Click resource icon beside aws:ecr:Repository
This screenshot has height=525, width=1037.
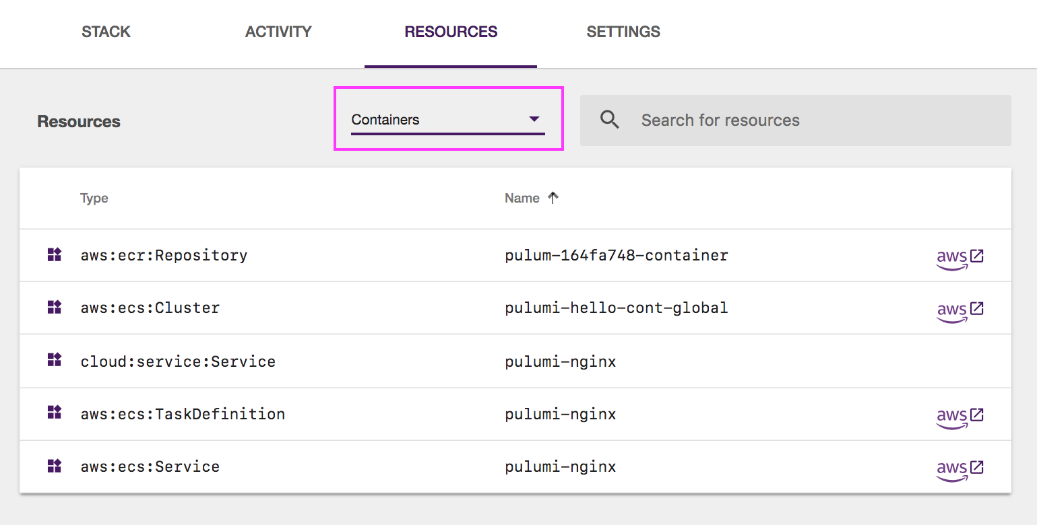pos(55,254)
